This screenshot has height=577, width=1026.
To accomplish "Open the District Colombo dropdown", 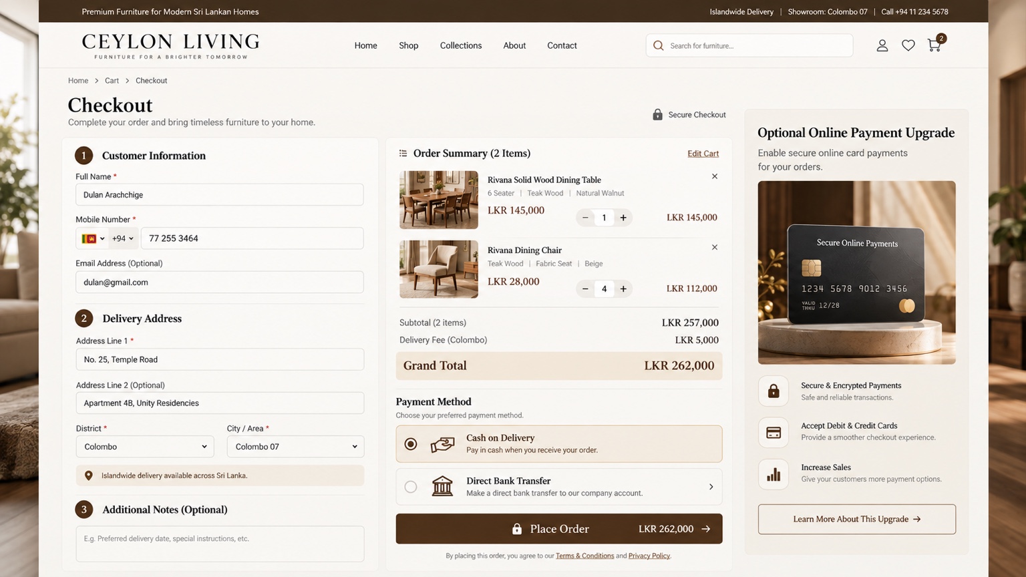I will pos(145,446).
